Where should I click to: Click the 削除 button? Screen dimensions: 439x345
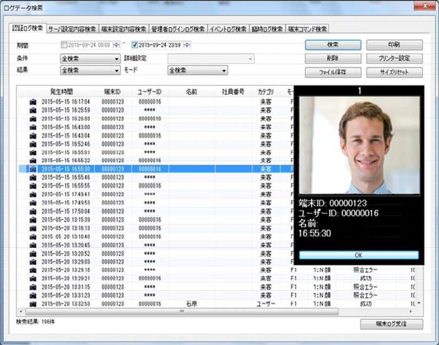coord(333,59)
